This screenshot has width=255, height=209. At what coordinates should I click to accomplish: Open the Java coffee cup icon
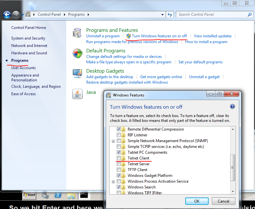77,94
